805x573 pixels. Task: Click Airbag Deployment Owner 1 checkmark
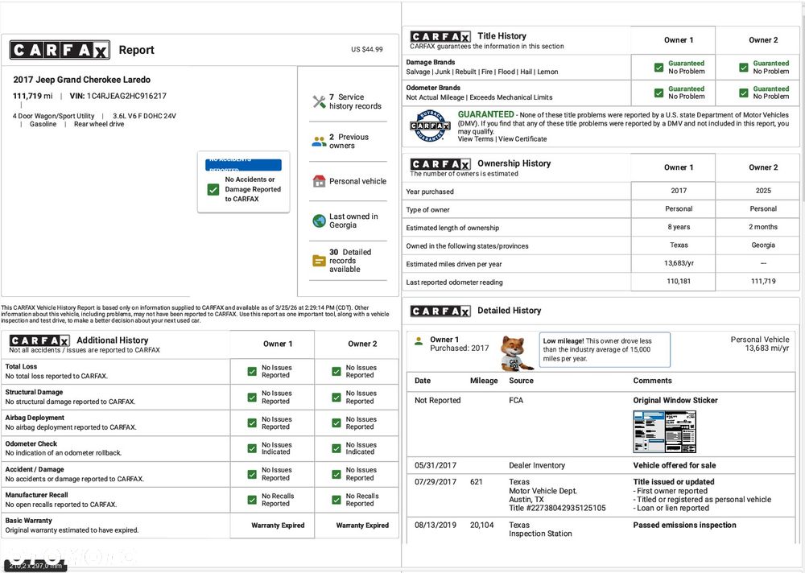[252, 423]
